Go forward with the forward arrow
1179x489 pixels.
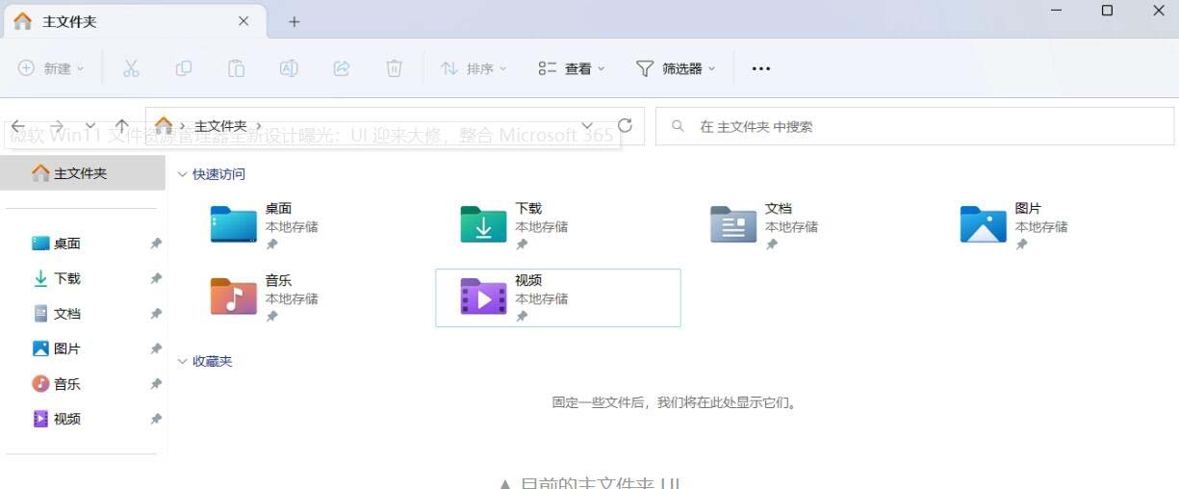[x=58, y=126]
